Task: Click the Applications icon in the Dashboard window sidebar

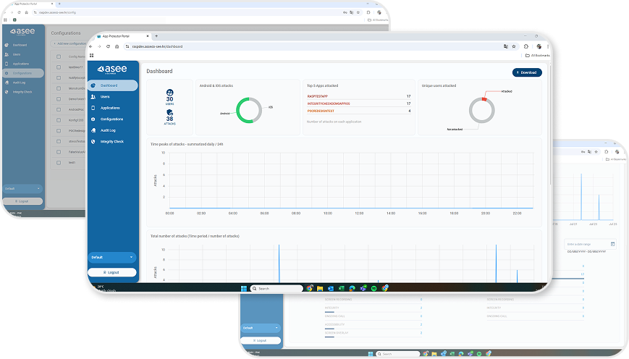Action: [94, 108]
